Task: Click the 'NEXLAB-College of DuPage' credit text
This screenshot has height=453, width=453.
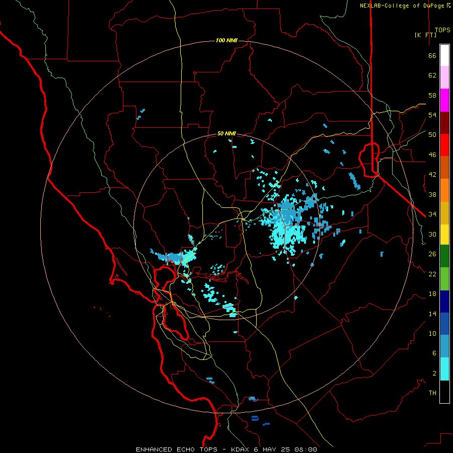Action: point(402,6)
